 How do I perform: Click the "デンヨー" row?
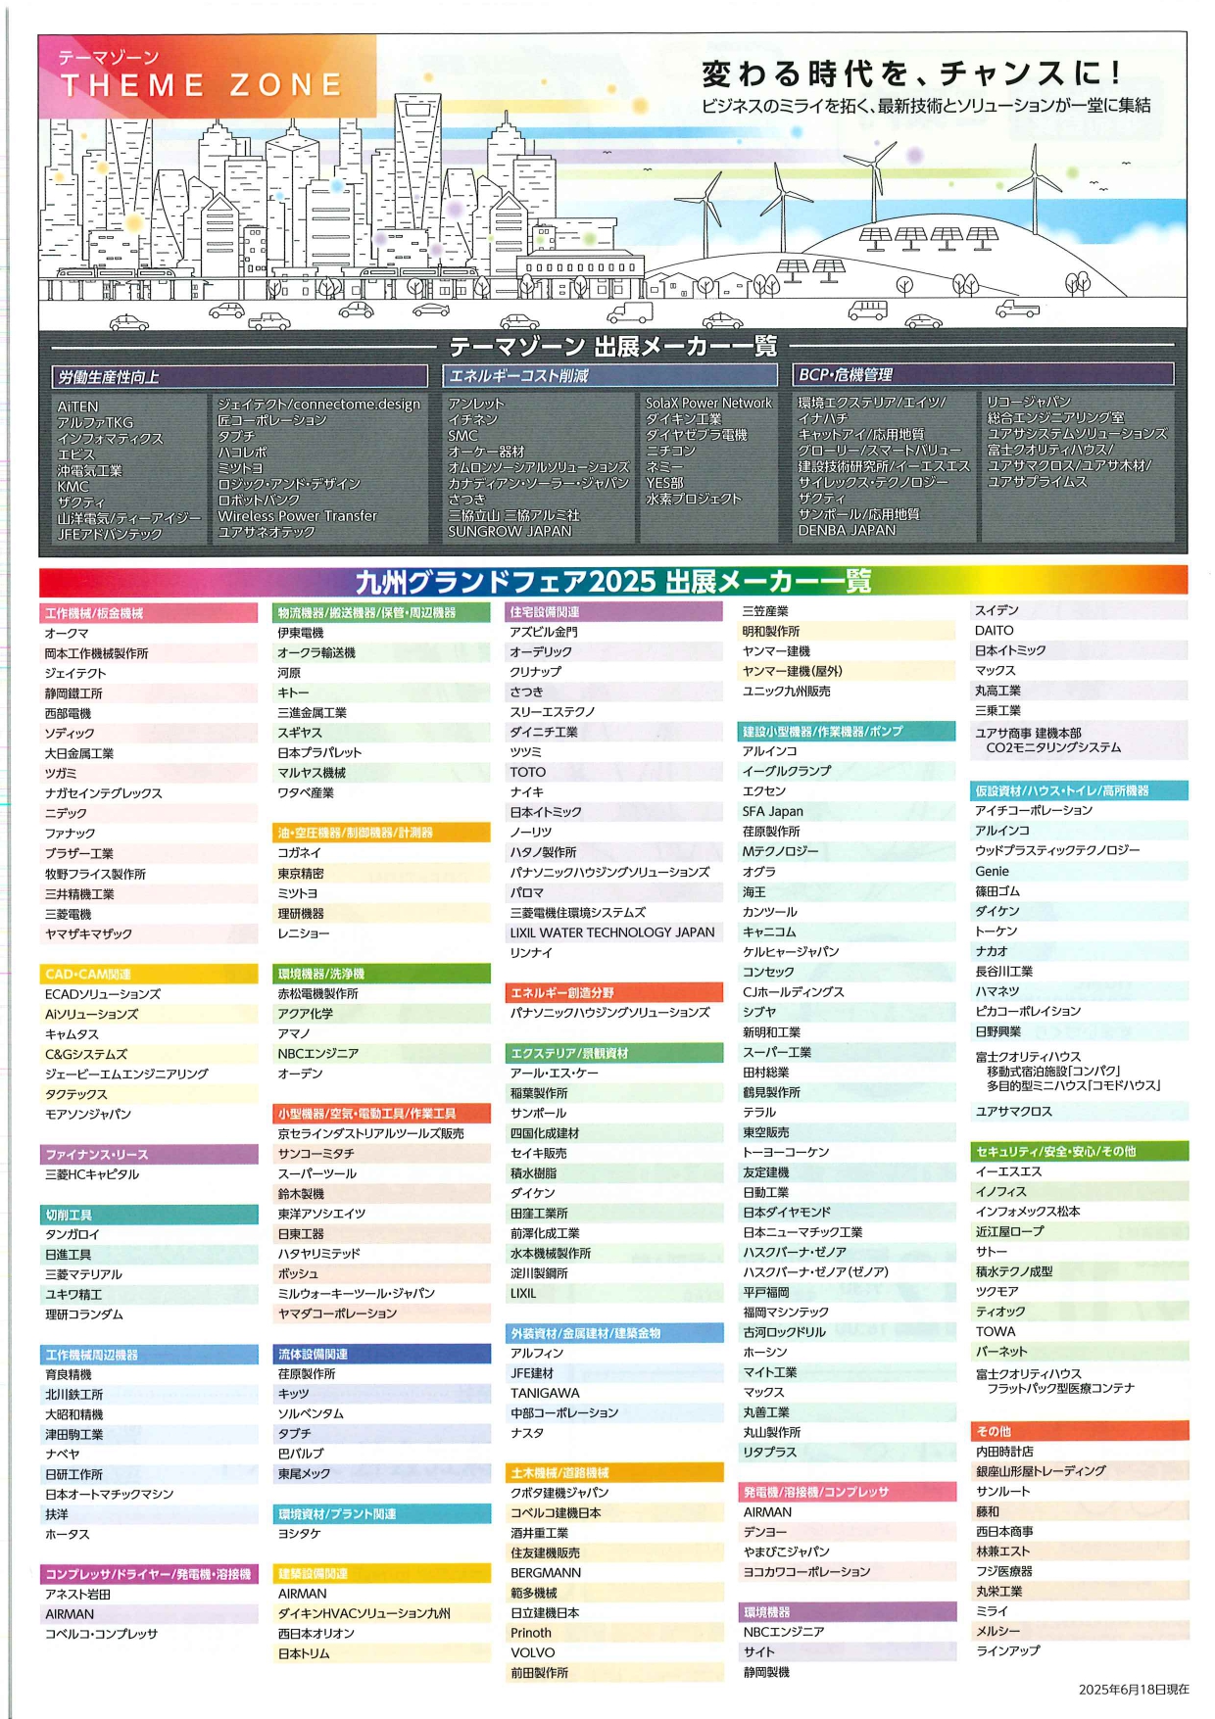847,1532
